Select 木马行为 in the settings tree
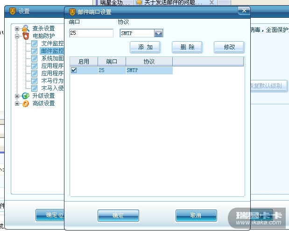Viewport: 289px width, 231px height. click(x=52, y=81)
